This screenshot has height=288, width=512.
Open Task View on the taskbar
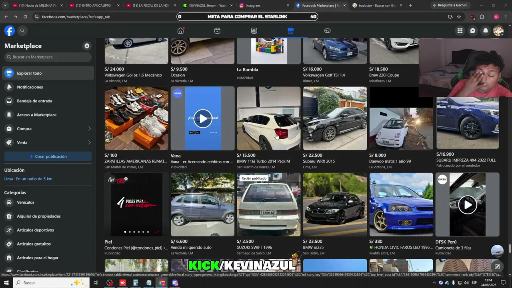(x=96, y=283)
